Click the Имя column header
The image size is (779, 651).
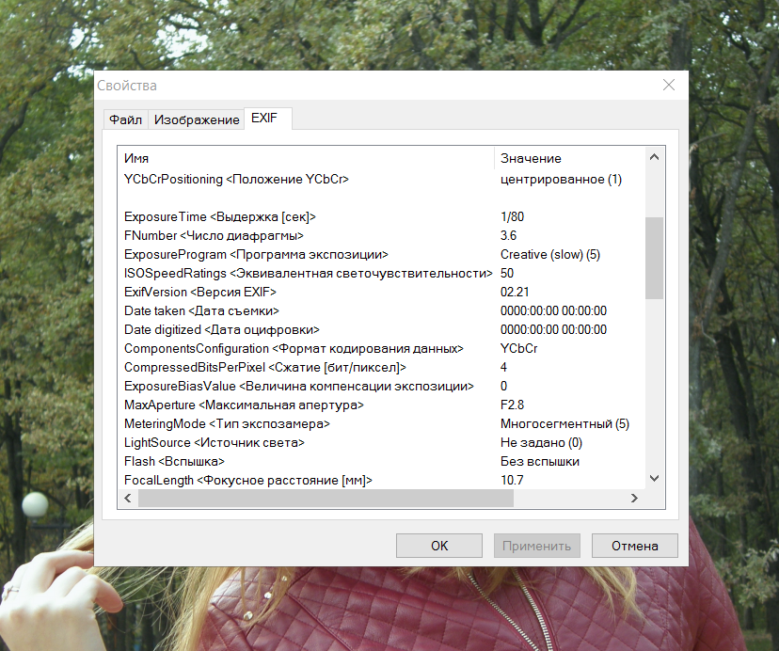click(x=307, y=158)
